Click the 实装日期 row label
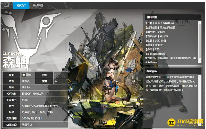 pos(11,118)
